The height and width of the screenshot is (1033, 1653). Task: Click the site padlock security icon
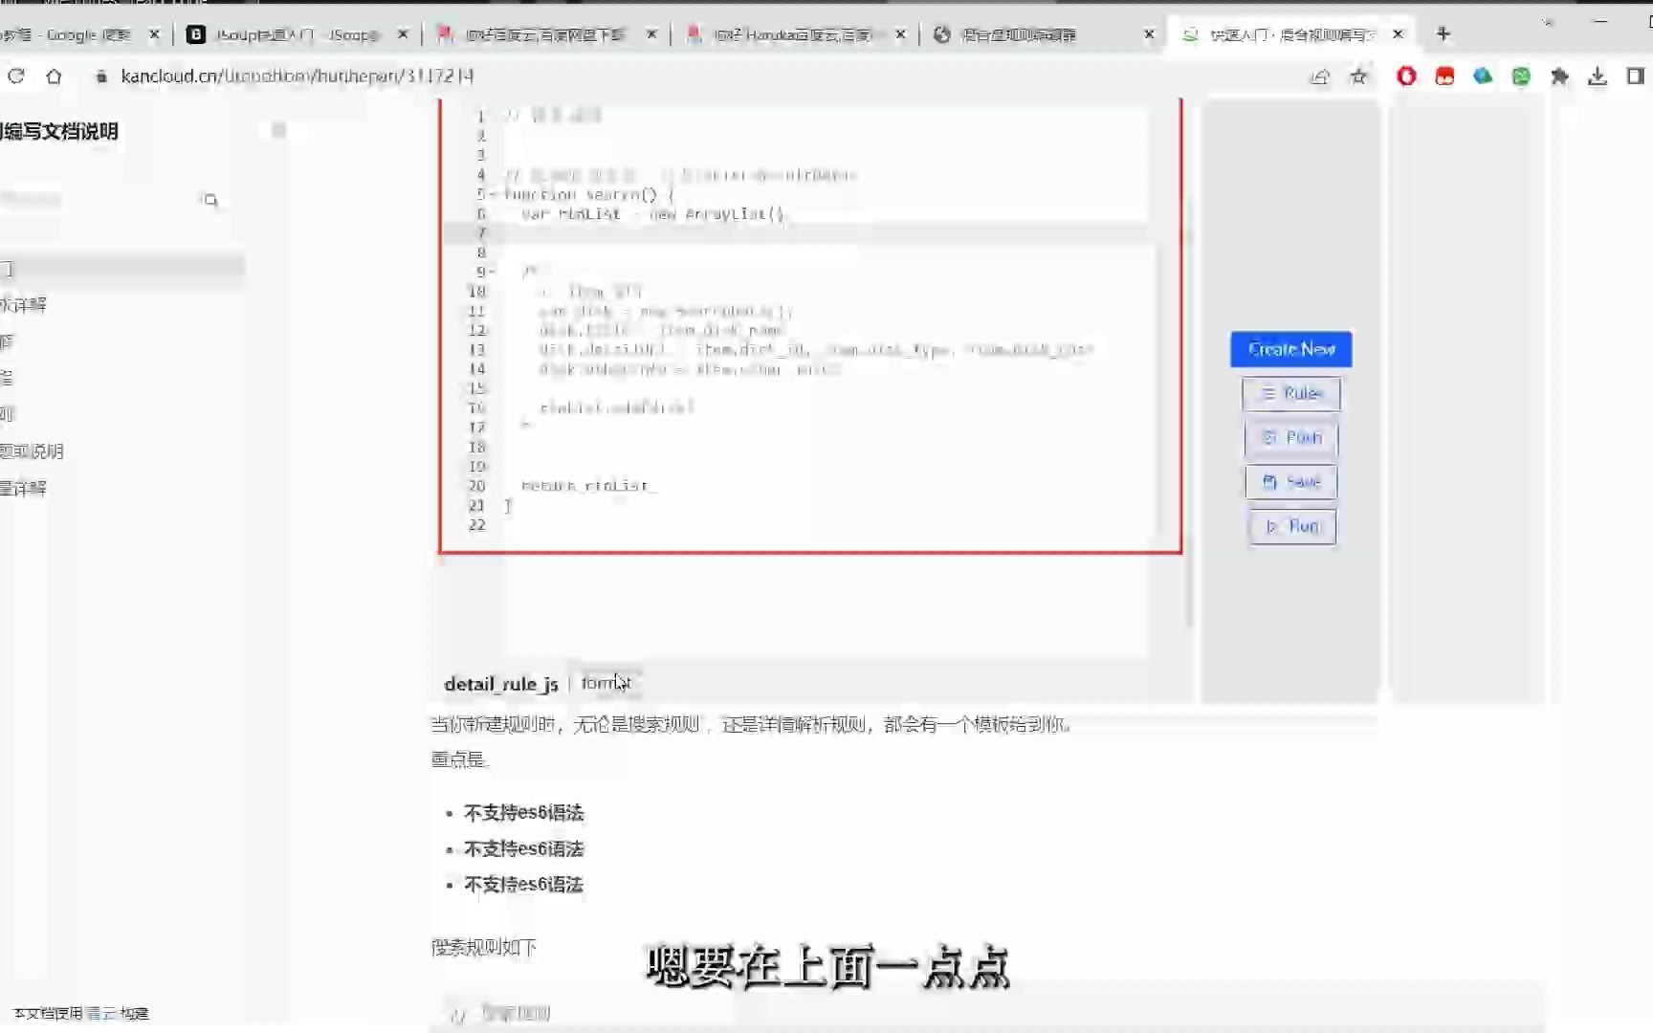point(101,77)
